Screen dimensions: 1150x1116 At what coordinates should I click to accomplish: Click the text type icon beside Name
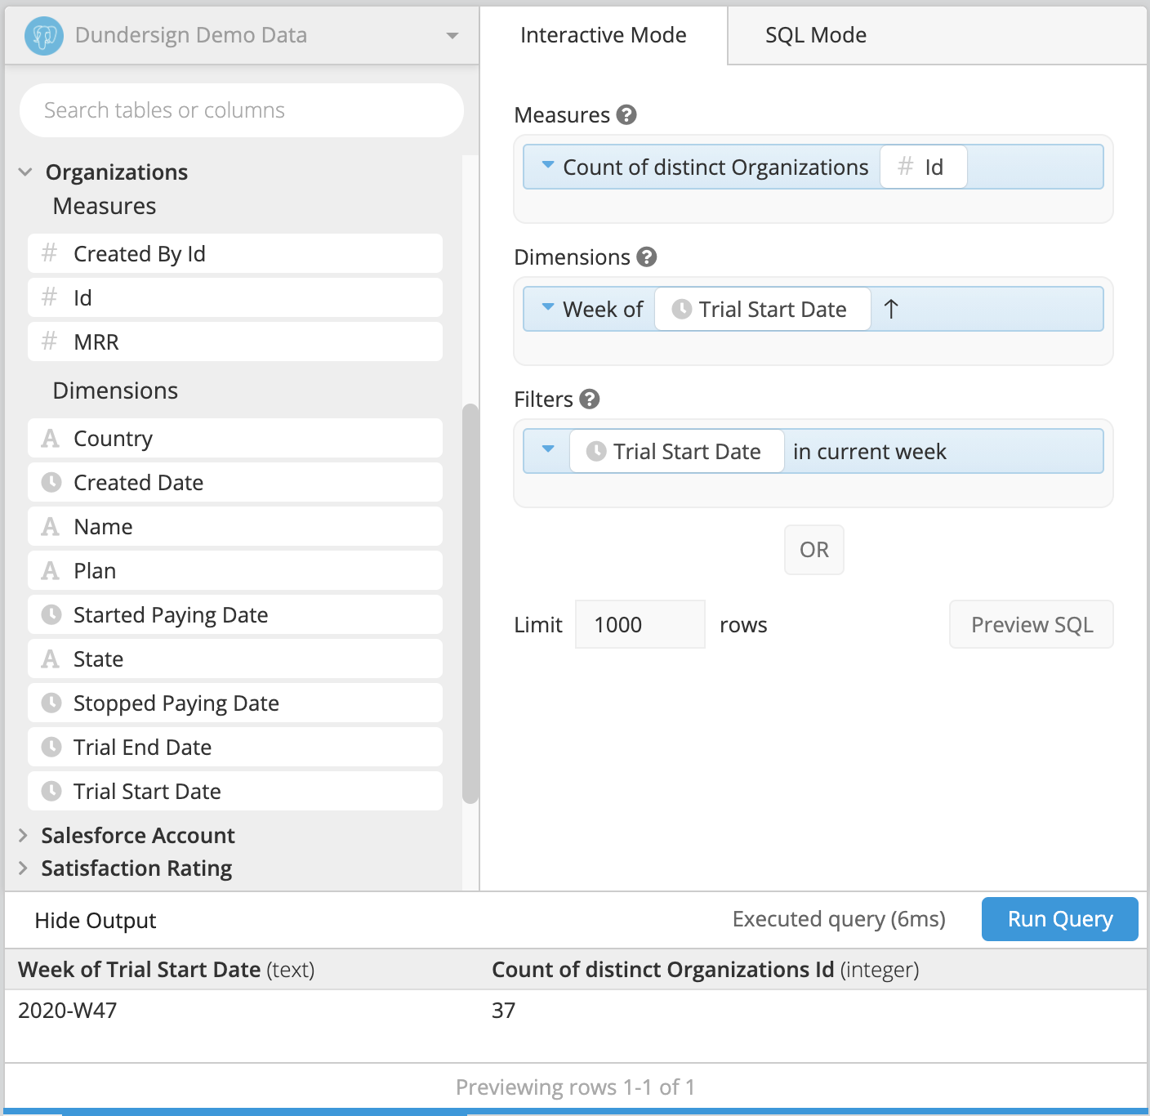tap(51, 527)
